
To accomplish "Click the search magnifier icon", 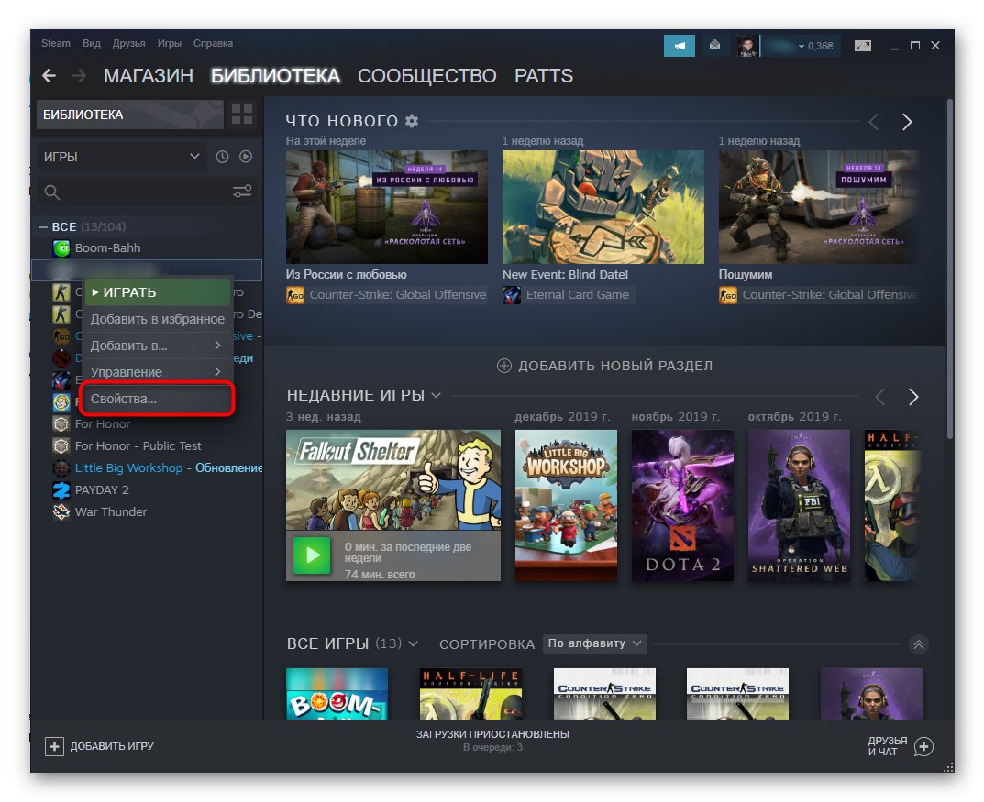I will click(x=52, y=192).
